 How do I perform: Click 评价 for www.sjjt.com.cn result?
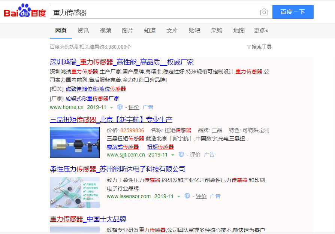click(195, 155)
